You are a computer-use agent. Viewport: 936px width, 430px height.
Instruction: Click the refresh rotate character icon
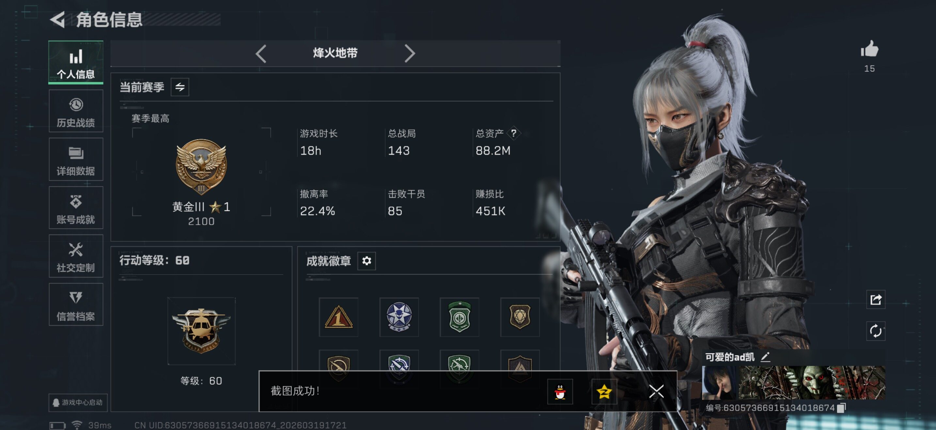click(876, 331)
